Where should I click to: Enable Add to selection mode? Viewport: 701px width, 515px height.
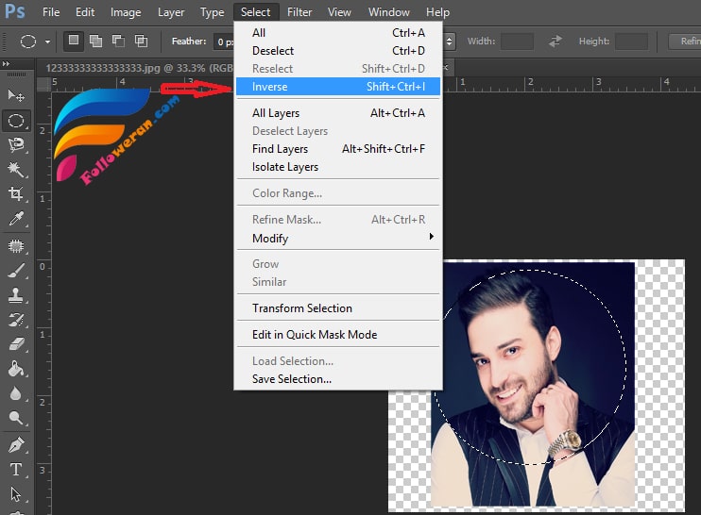coord(96,42)
